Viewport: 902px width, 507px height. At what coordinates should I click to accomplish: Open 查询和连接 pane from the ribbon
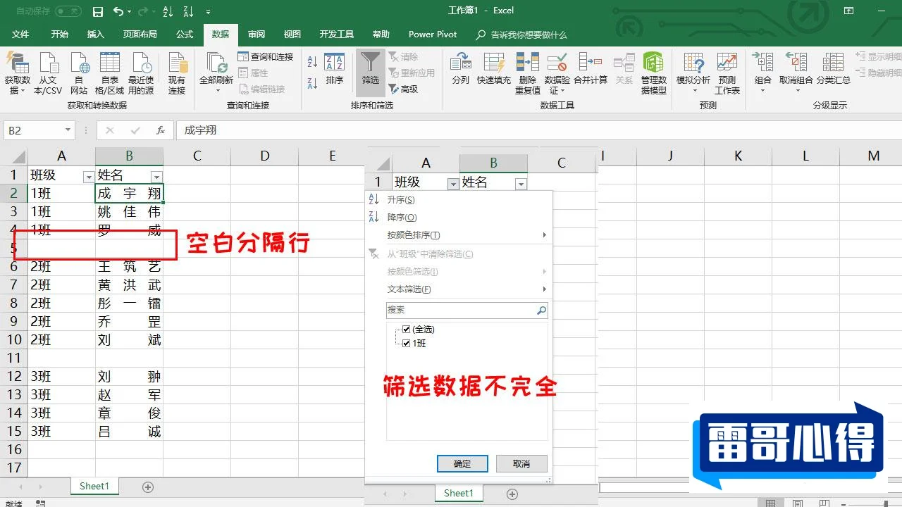click(x=266, y=57)
